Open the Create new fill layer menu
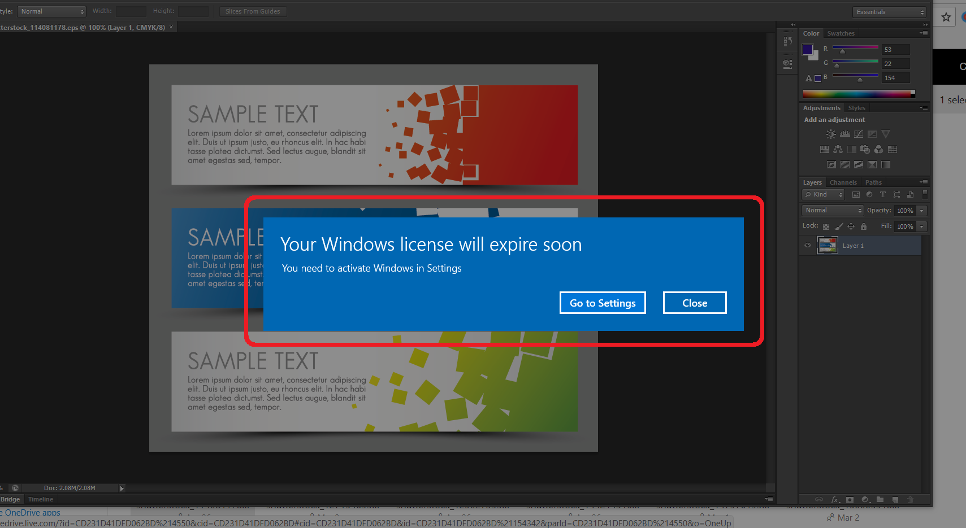The width and height of the screenshot is (966, 528). (x=865, y=500)
